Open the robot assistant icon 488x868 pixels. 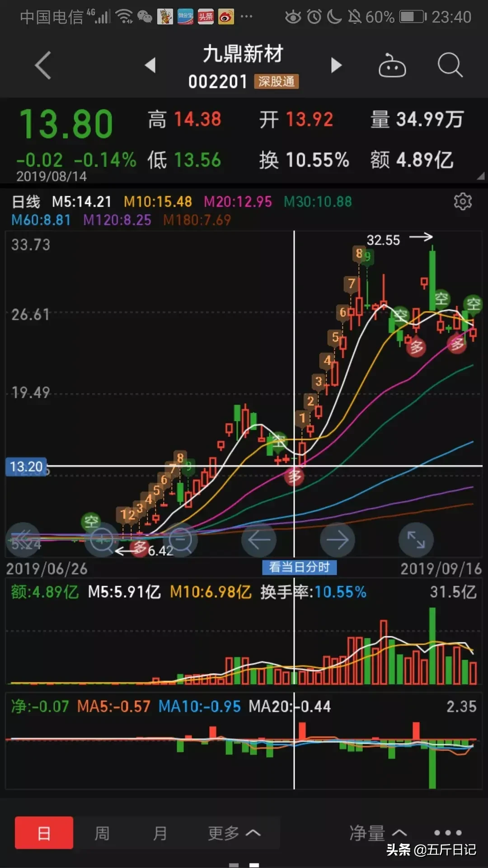tap(392, 66)
